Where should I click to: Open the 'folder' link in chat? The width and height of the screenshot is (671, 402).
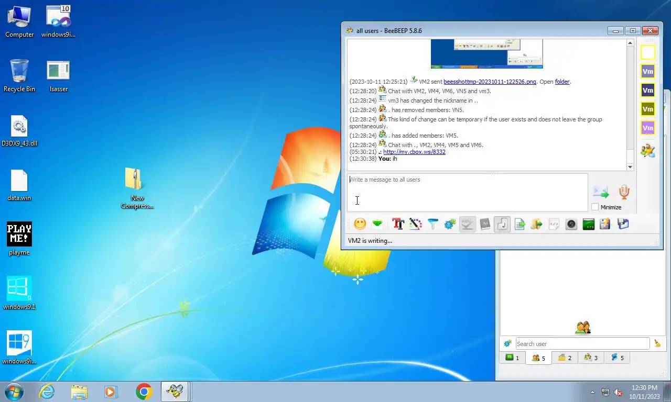click(562, 82)
